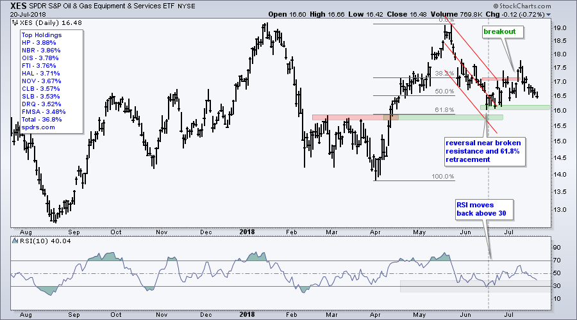Click the 'OIS - 3.78%' holding row

(40, 58)
